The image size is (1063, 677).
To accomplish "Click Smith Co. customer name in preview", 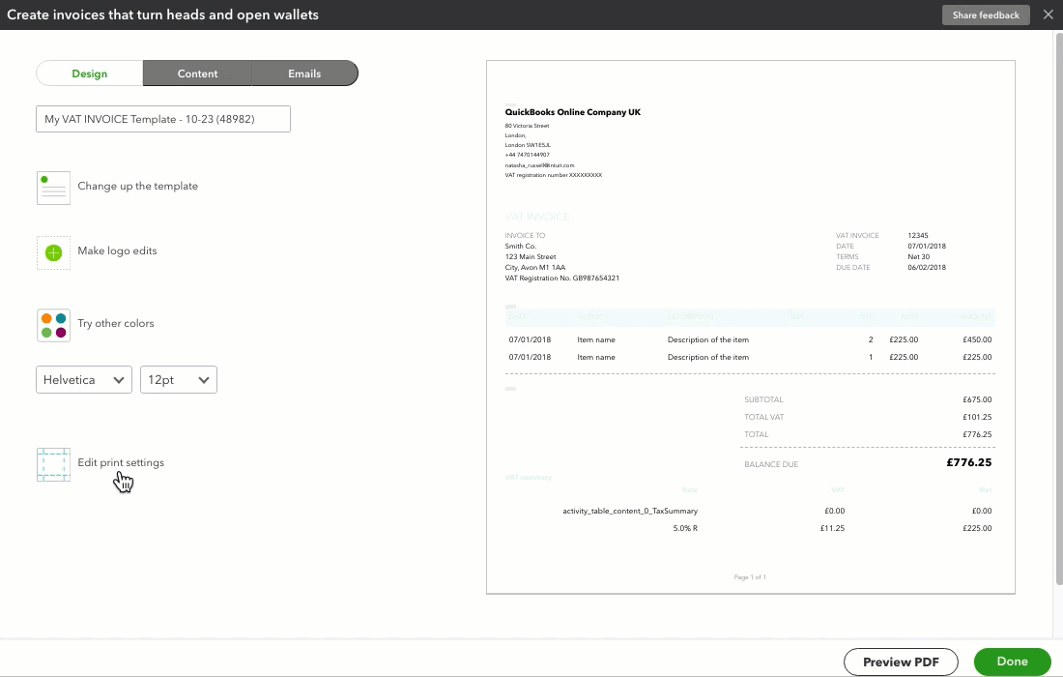I will click(x=521, y=247).
